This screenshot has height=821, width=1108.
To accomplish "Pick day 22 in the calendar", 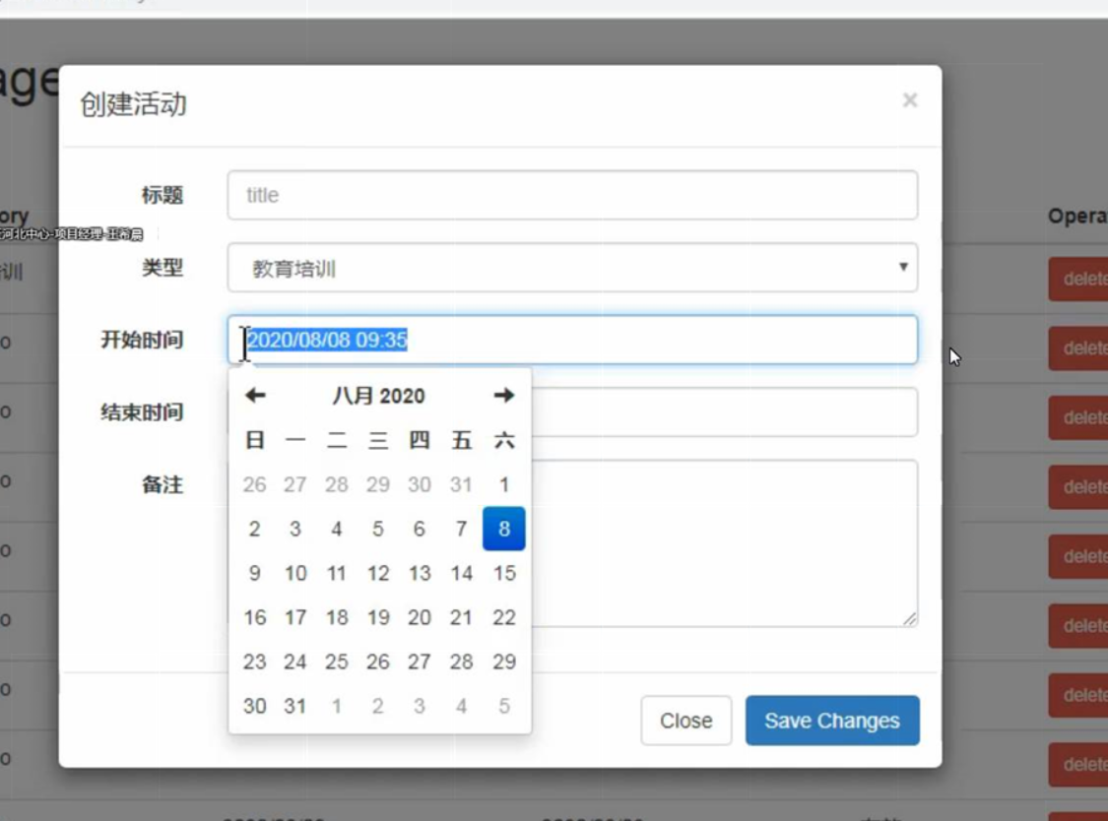I will (504, 617).
